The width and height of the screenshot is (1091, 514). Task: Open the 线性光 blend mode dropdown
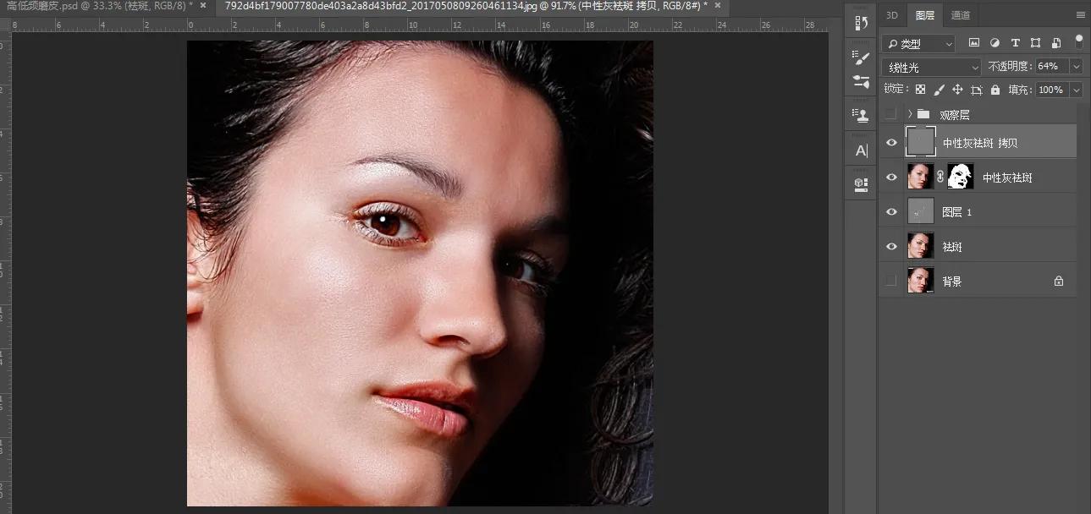(931, 67)
